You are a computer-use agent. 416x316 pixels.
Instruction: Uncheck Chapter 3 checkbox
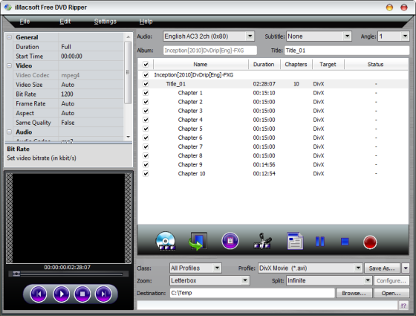[x=146, y=111]
